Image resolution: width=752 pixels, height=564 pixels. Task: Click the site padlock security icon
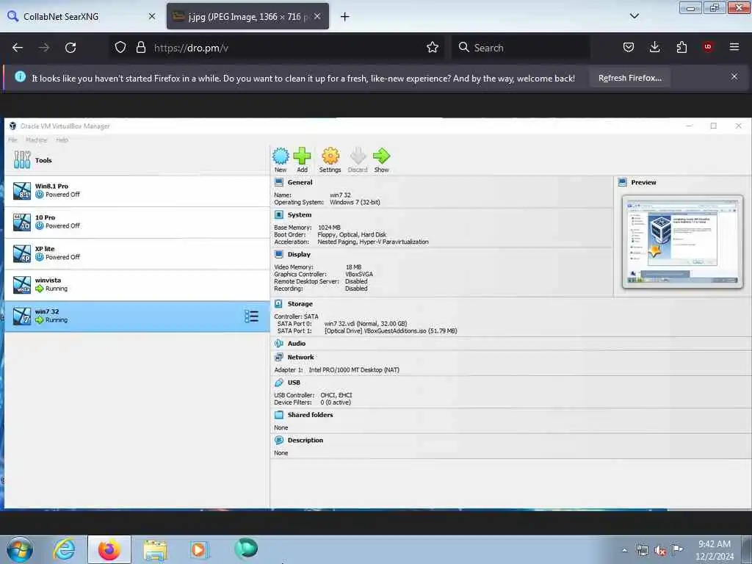coord(140,48)
